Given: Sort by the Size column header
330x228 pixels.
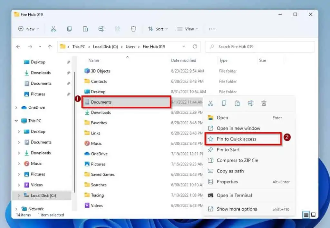Looking at the screenshot, I should point(262,60).
